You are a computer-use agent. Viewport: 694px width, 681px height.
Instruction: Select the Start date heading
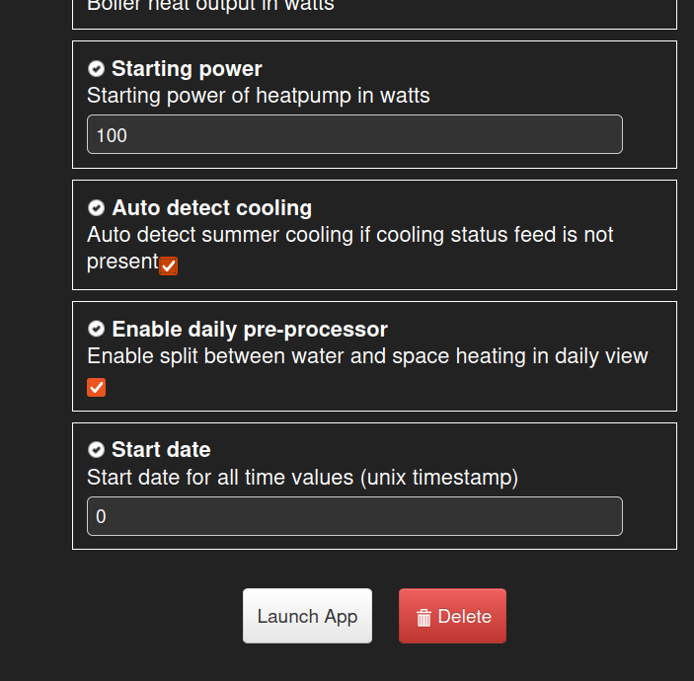click(161, 450)
